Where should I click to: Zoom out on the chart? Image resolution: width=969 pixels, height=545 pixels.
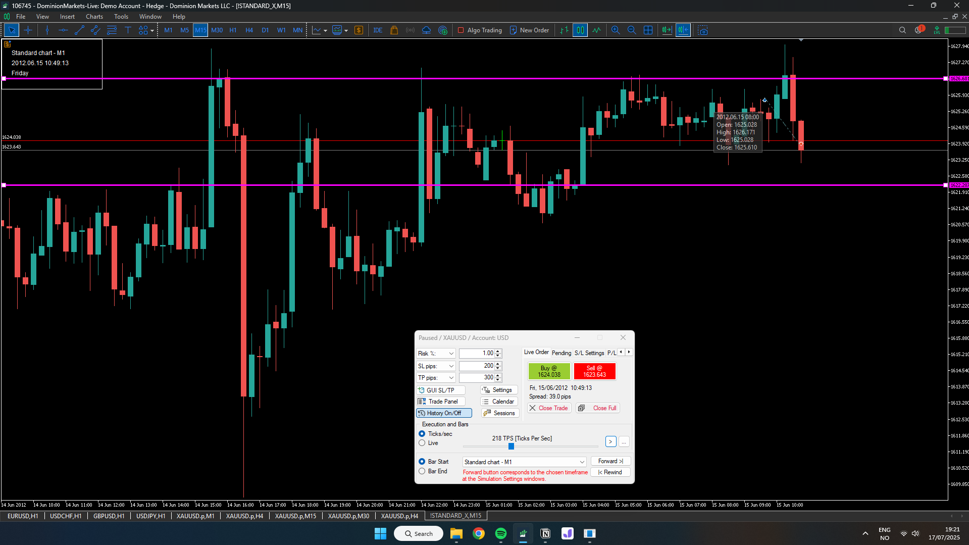(632, 30)
